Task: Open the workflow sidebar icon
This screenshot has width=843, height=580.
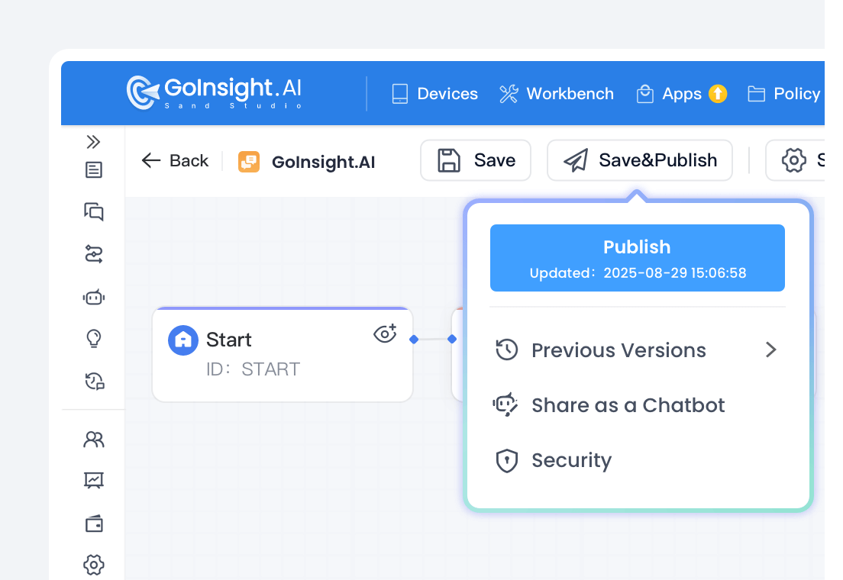Action: 93,254
